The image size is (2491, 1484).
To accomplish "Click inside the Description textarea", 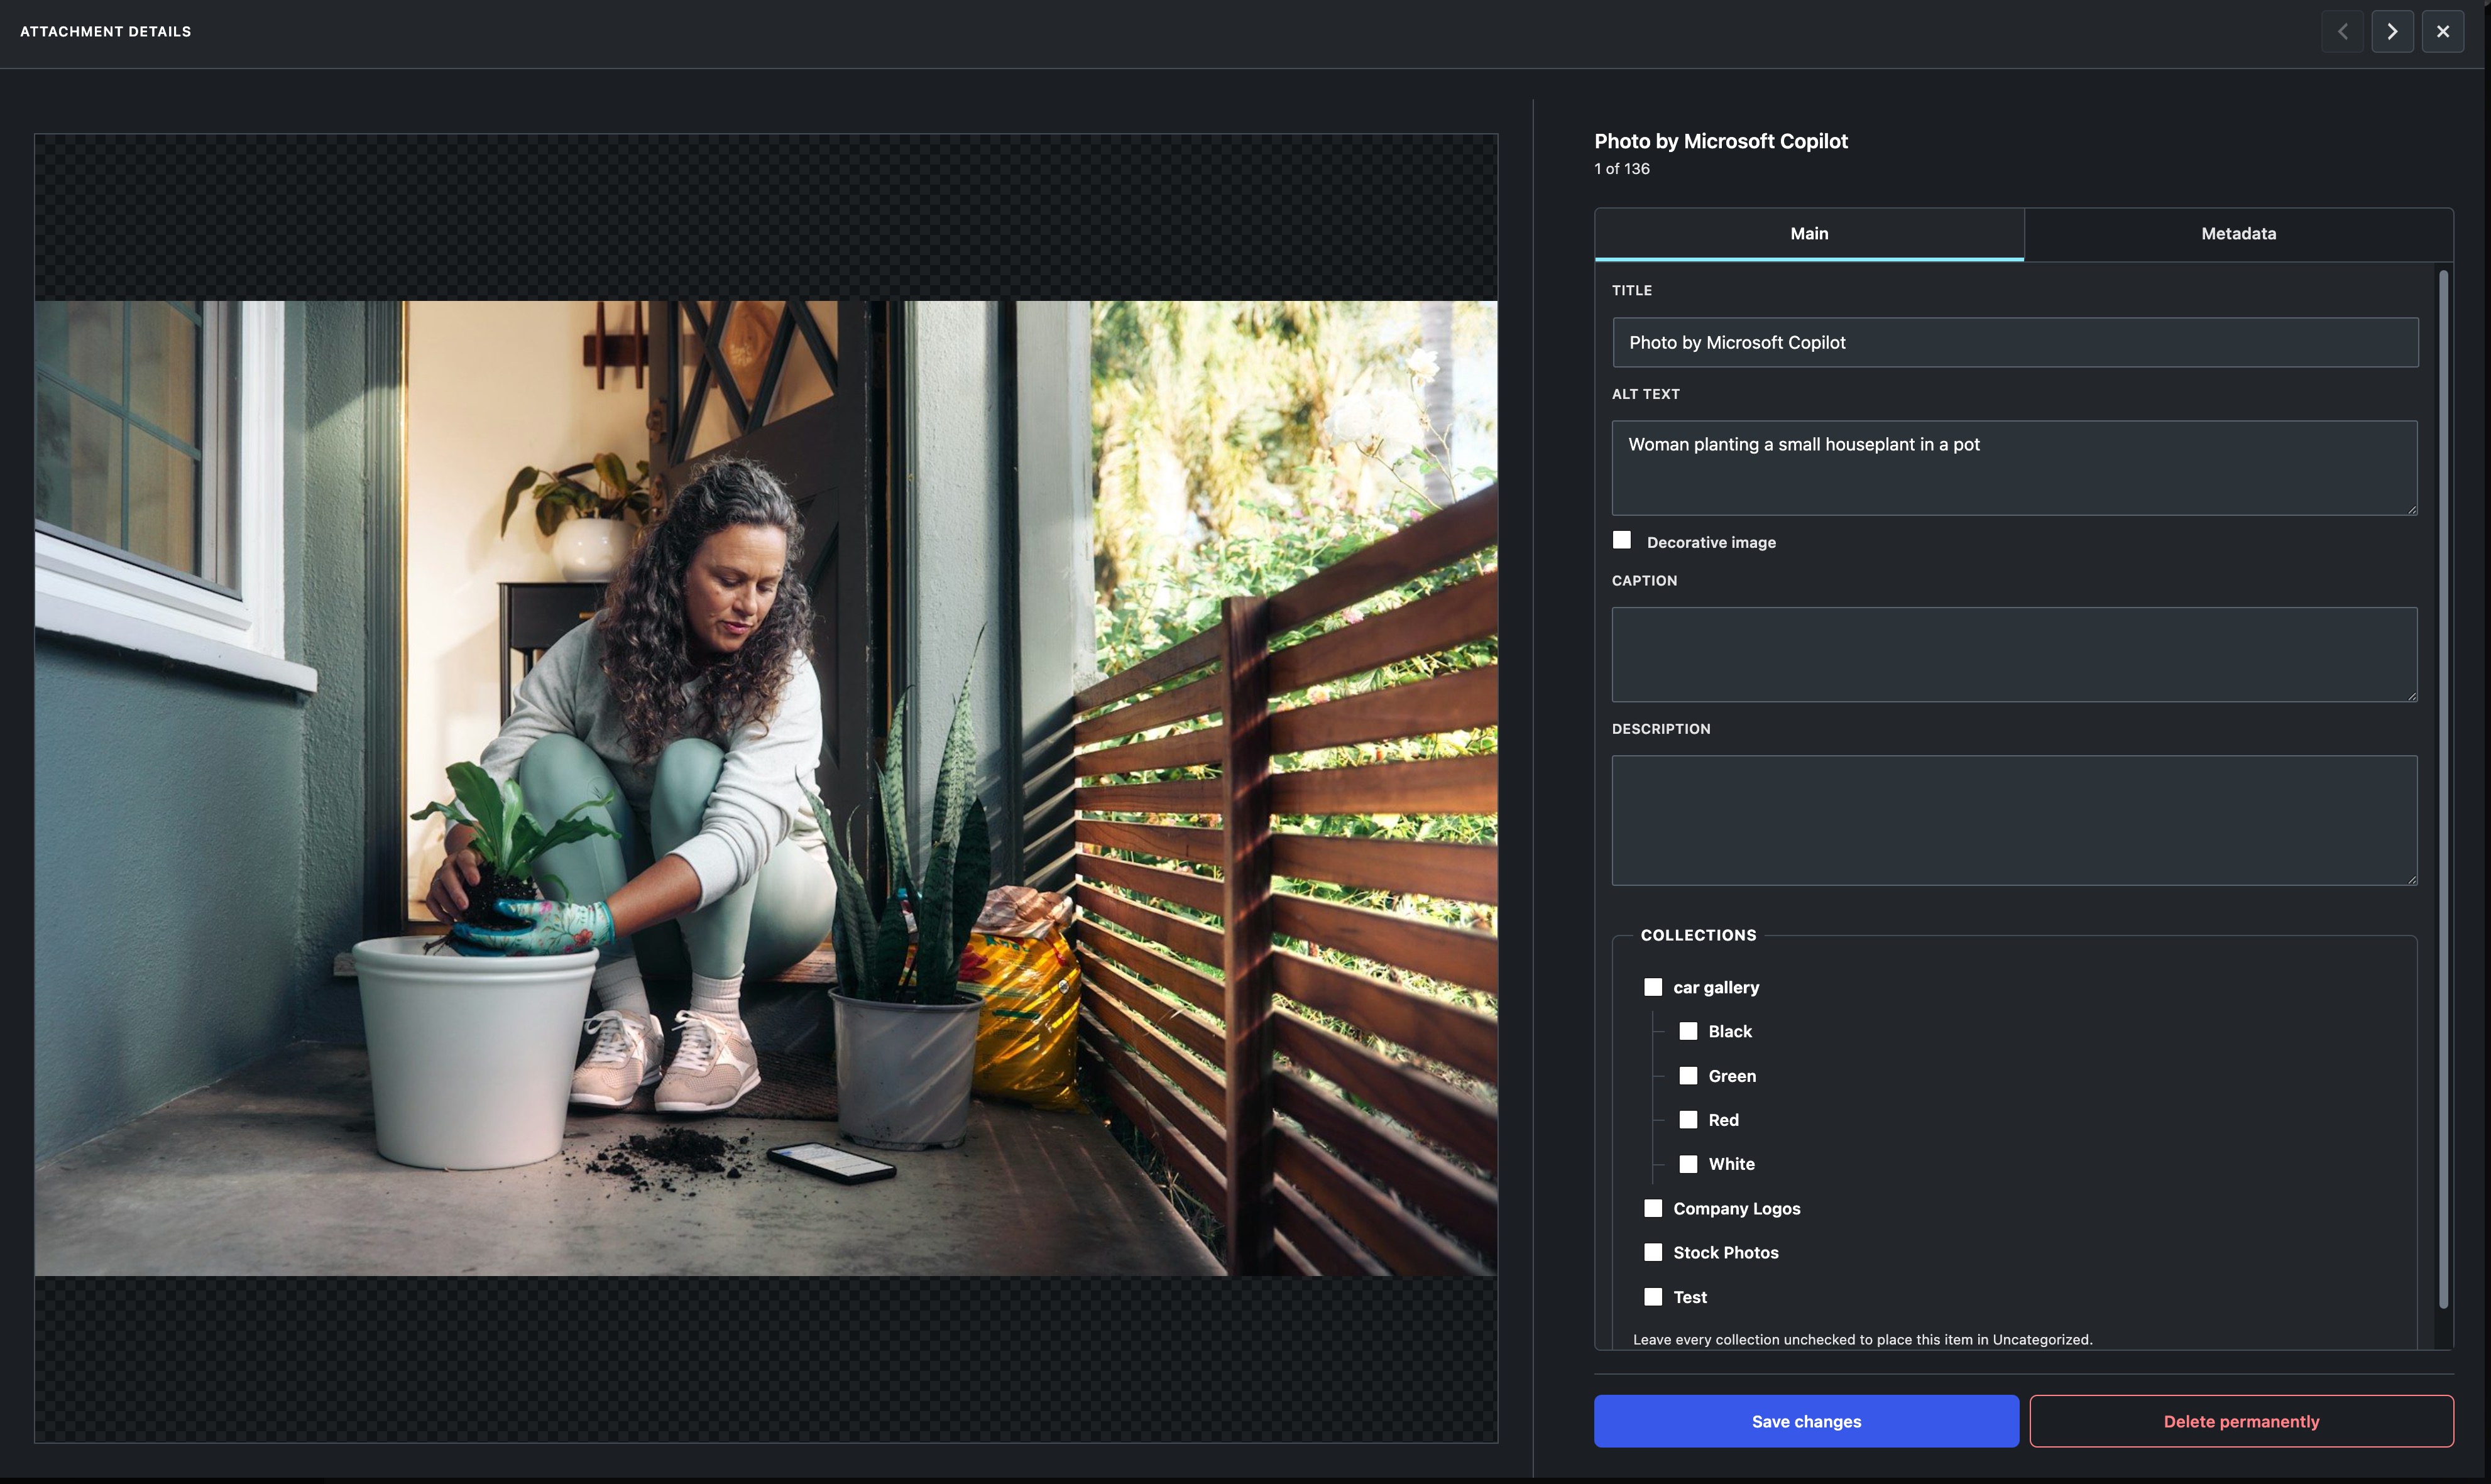I will 2014,821.
